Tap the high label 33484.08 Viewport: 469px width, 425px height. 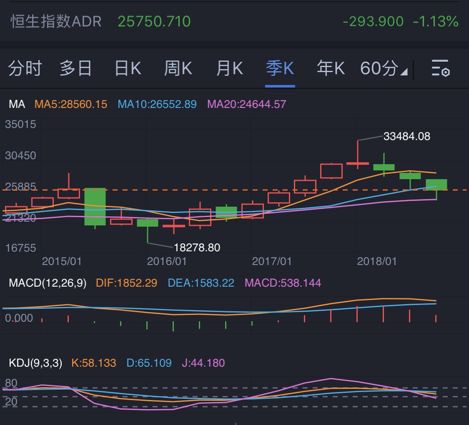point(407,136)
